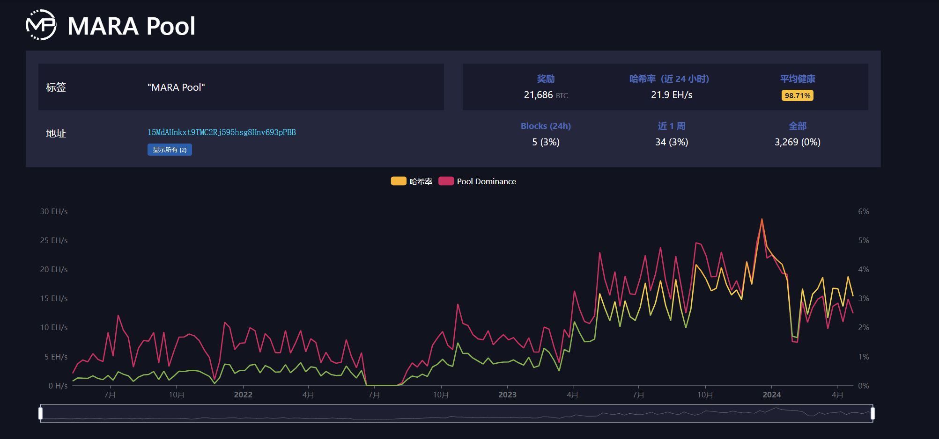Click the yellow 哈希率 legend swatch
The width and height of the screenshot is (939, 439).
399,181
